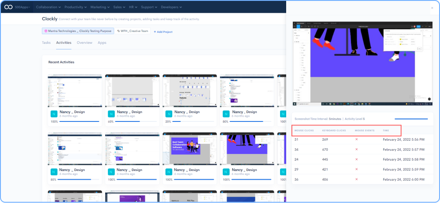Open the Apps tab
This screenshot has height=203, width=440.
click(x=102, y=43)
